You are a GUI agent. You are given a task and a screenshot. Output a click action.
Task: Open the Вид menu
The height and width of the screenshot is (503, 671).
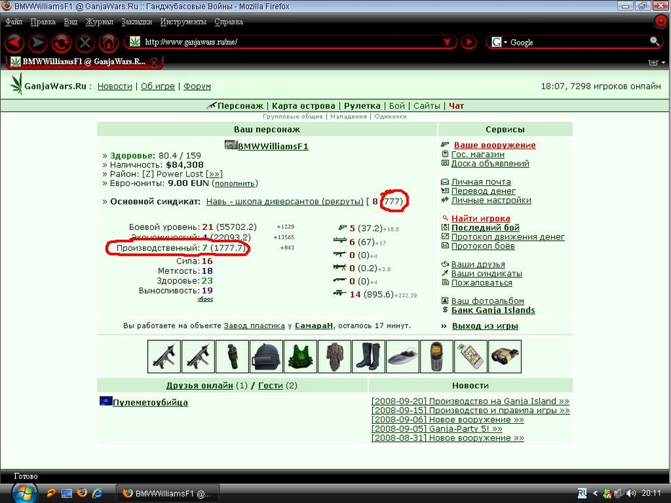[71, 22]
